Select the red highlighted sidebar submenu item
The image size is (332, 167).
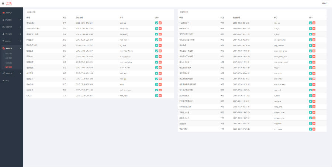pos(9,67)
